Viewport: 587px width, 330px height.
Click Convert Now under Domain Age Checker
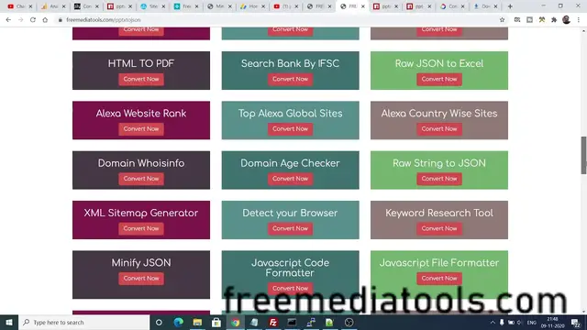pos(290,179)
